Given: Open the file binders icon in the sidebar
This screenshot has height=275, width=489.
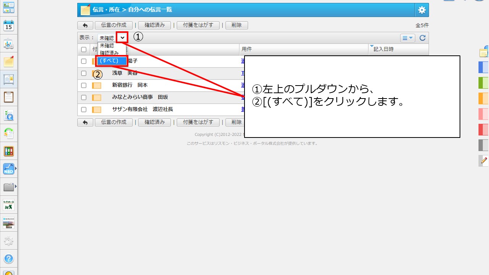Looking at the screenshot, I should pos(8,151).
